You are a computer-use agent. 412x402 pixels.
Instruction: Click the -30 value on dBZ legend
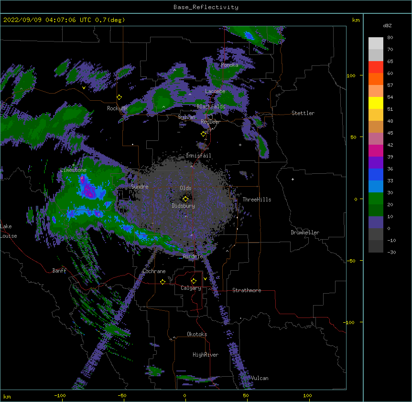(x=391, y=252)
